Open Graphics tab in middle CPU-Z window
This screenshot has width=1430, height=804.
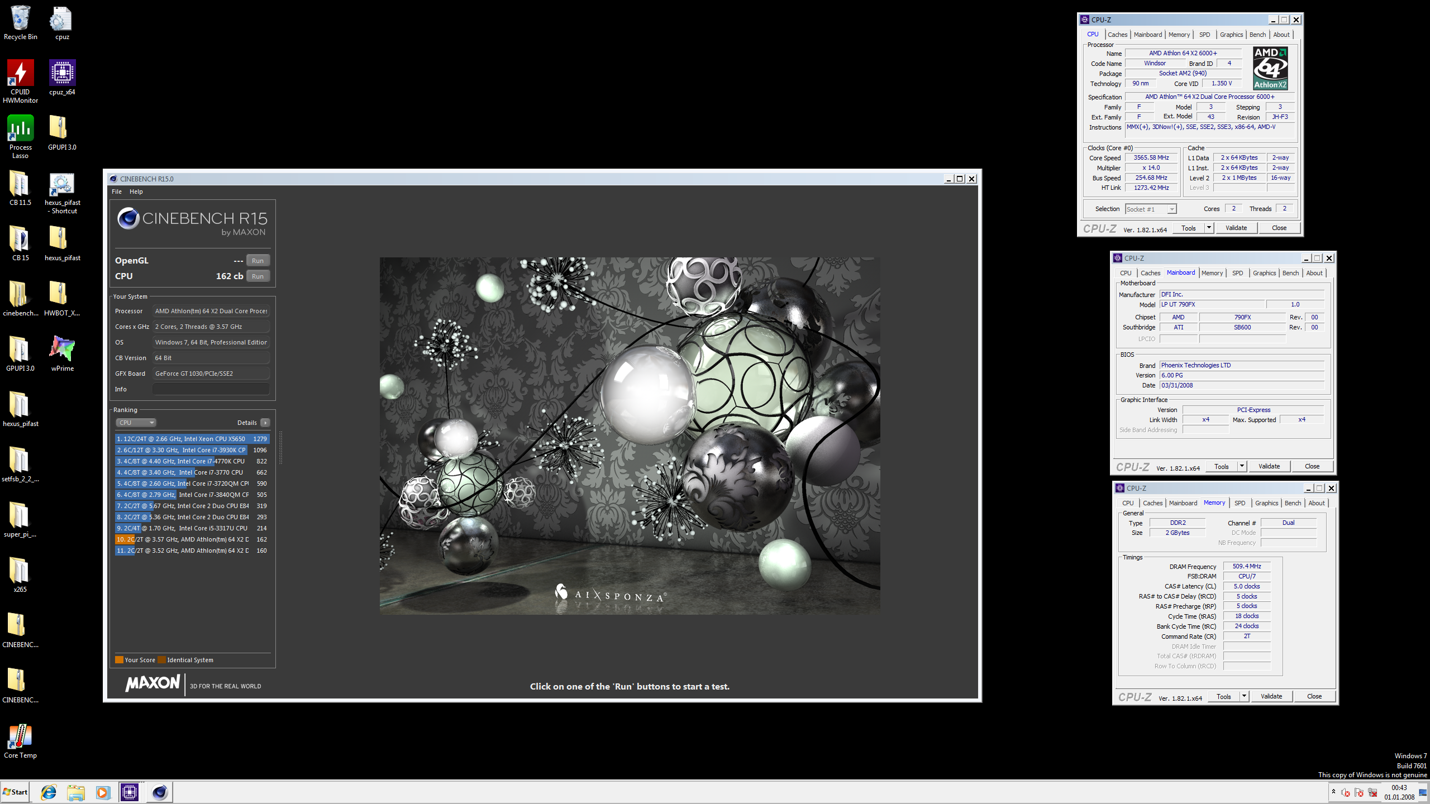[x=1264, y=273]
